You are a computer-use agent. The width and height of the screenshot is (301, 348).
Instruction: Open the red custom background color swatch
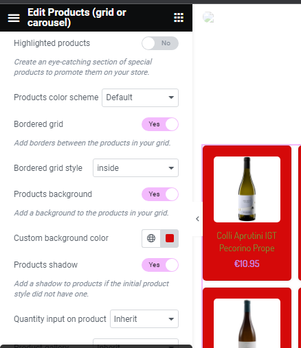[x=170, y=238]
